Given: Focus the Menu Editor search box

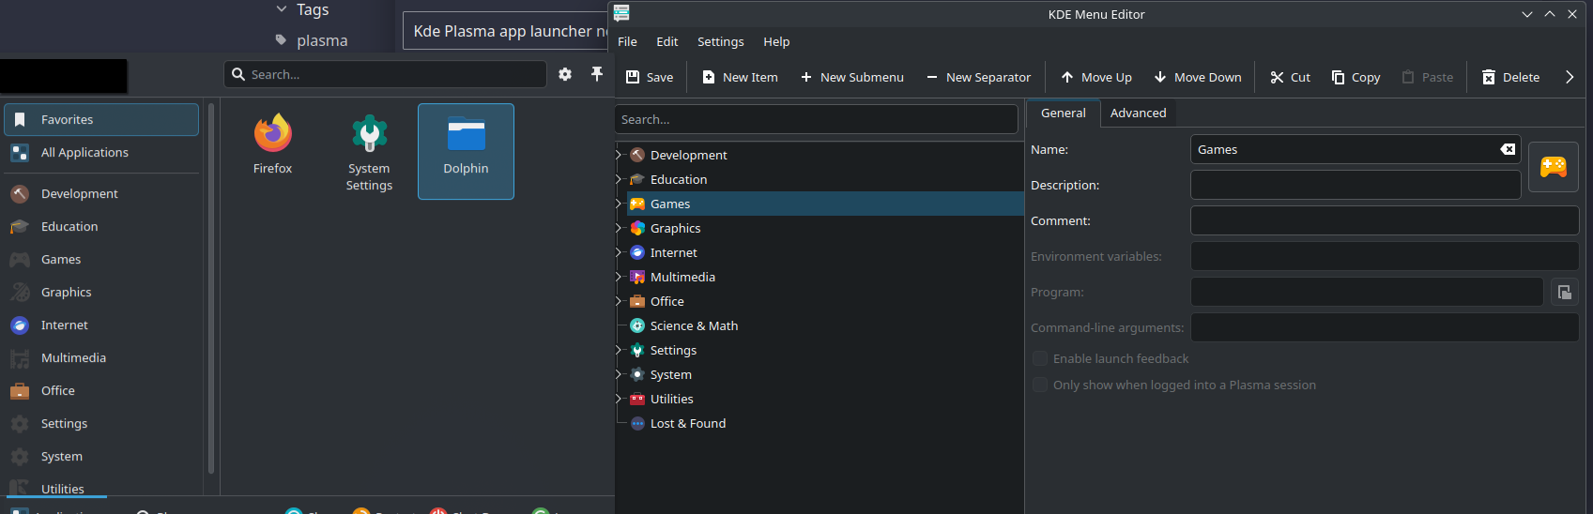Looking at the screenshot, I should (816, 119).
